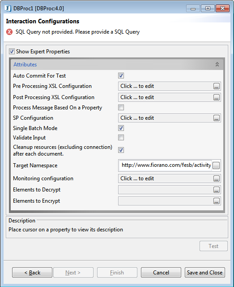Enable Process Message Based On a Property

point(121,108)
